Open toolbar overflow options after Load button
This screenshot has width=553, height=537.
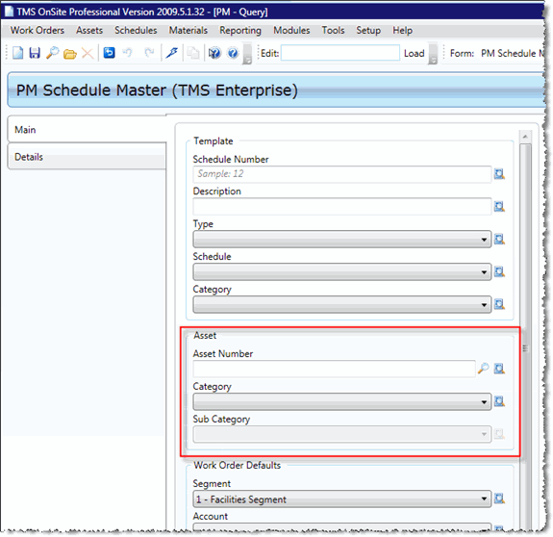click(433, 54)
